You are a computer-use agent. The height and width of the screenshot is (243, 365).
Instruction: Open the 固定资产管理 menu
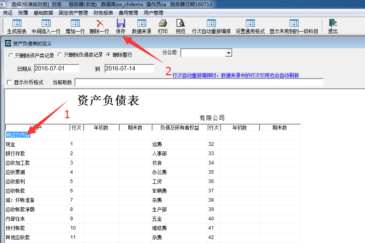(x=73, y=13)
